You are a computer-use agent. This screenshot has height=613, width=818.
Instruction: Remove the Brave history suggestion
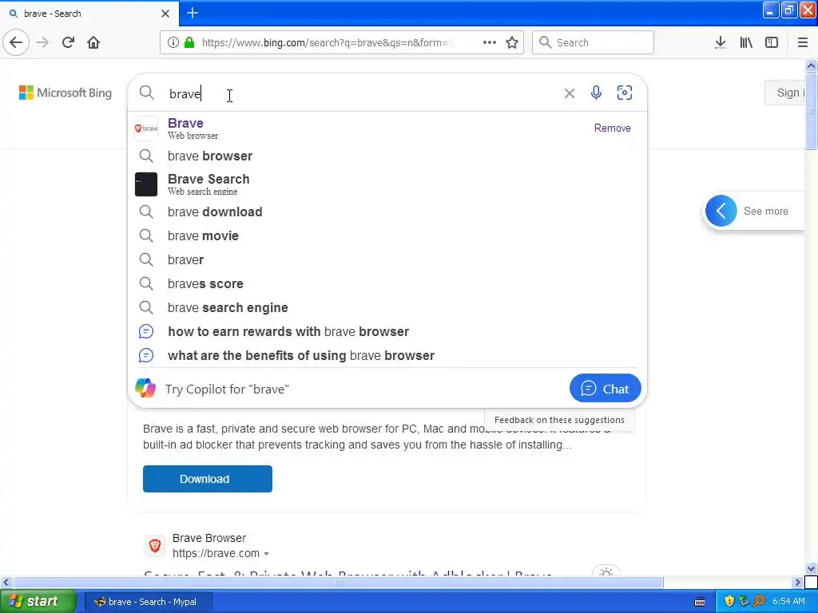click(613, 129)
